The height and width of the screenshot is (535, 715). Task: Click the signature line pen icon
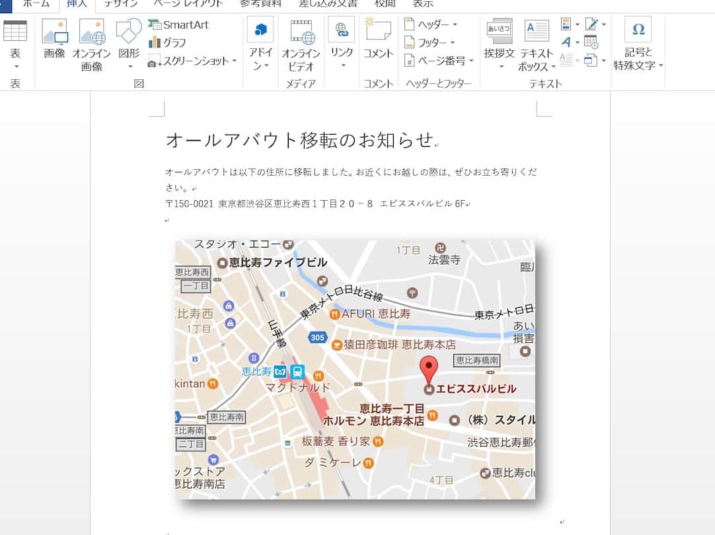(591, 24)
